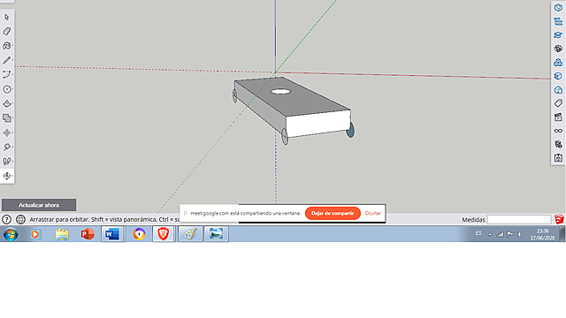Select the Line pencil tool
The width and height of the screenshot is (566, 318).
[x=7, y=60]
